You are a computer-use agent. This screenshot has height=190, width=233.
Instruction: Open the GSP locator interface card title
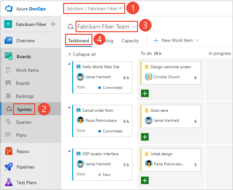pos(100,154)
